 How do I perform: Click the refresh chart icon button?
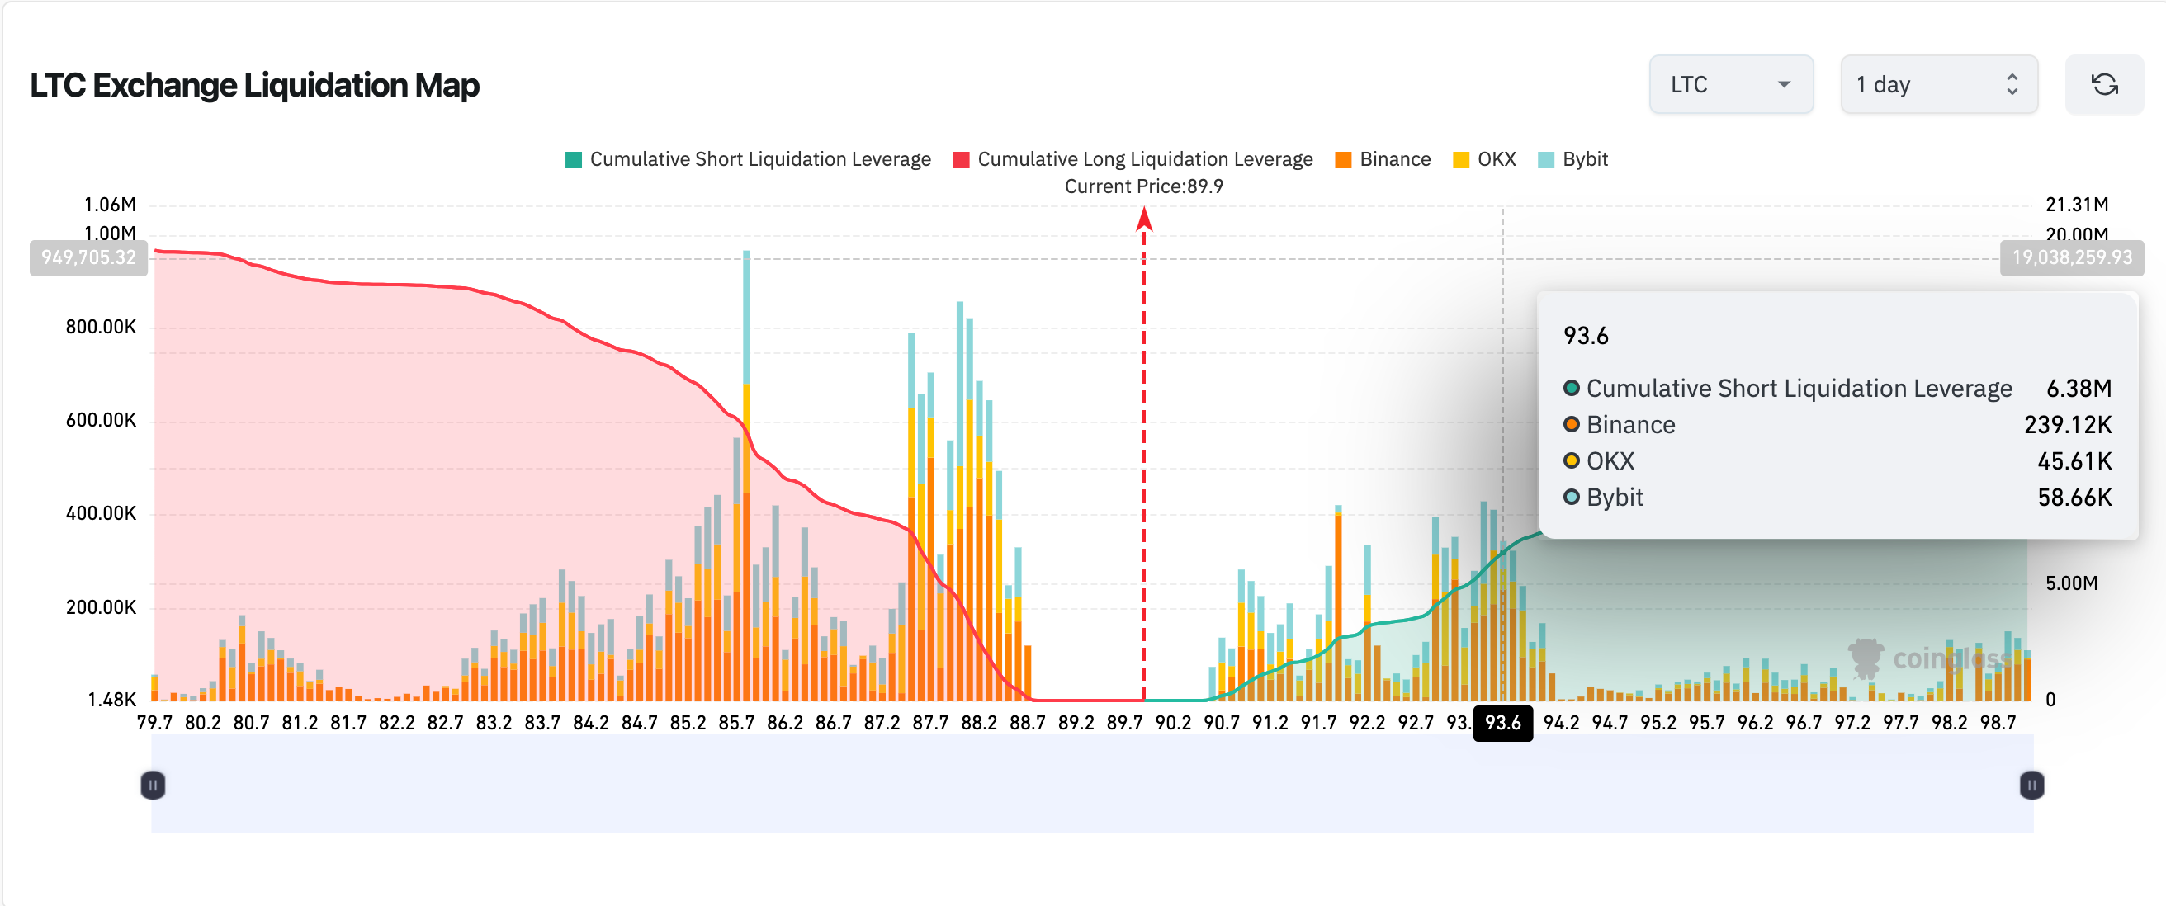[x=2104, y=85]
